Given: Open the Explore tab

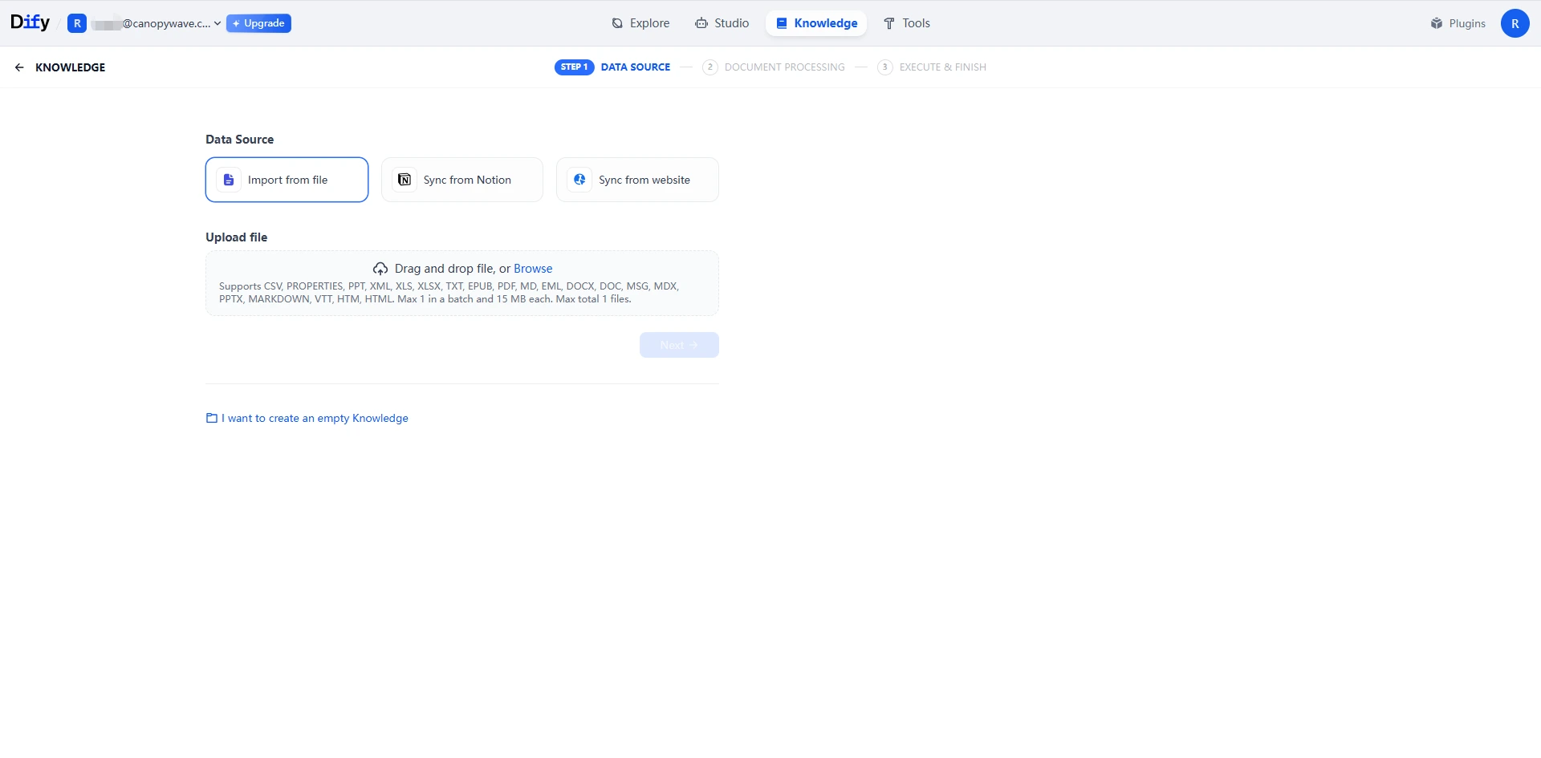Looking at the screenshot, I should (x=640, y=23).
